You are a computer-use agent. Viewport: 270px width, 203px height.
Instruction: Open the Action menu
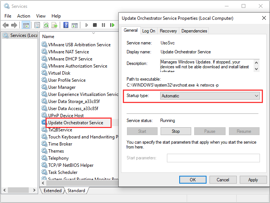tap(24, 16)
